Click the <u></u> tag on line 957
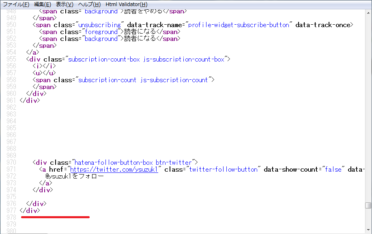Image resolution: width=372 pixels, height=234 pixels. pos(44,73)
